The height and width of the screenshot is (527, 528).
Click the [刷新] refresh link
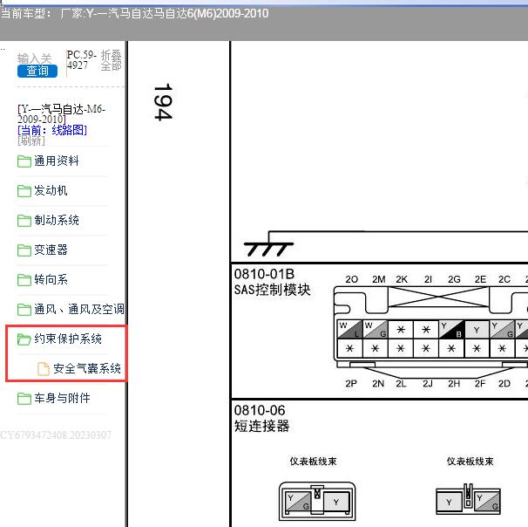tap(31, 140)
